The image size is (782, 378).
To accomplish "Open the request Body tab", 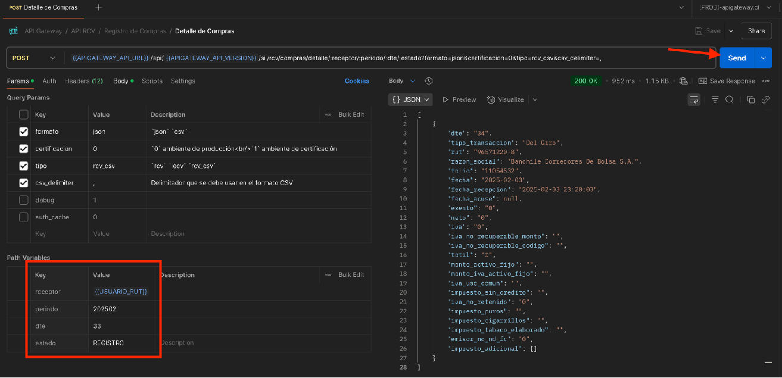I will tap(123, 81).
